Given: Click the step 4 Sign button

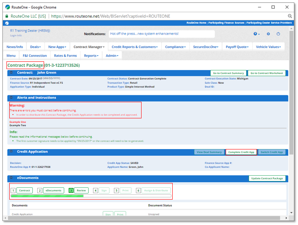Looking at the screenshot, I should (104, 190).
